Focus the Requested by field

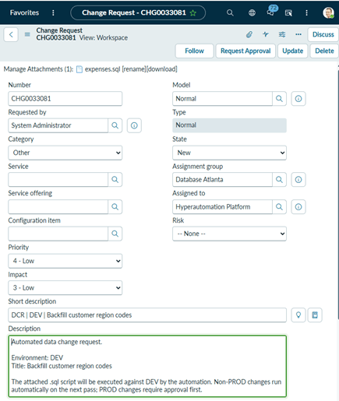tap(58, 125)
